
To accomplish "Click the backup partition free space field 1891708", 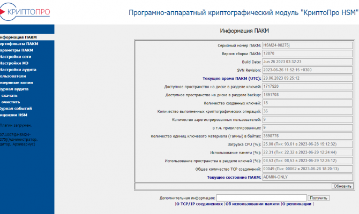I will pyautogui.click(x=308, y=95).
